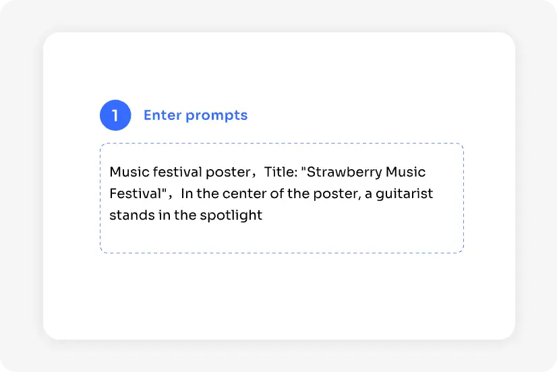557x372 pixels.
Task: Place cursor in empty space below prompt text
Action: (x=281, y=238)
